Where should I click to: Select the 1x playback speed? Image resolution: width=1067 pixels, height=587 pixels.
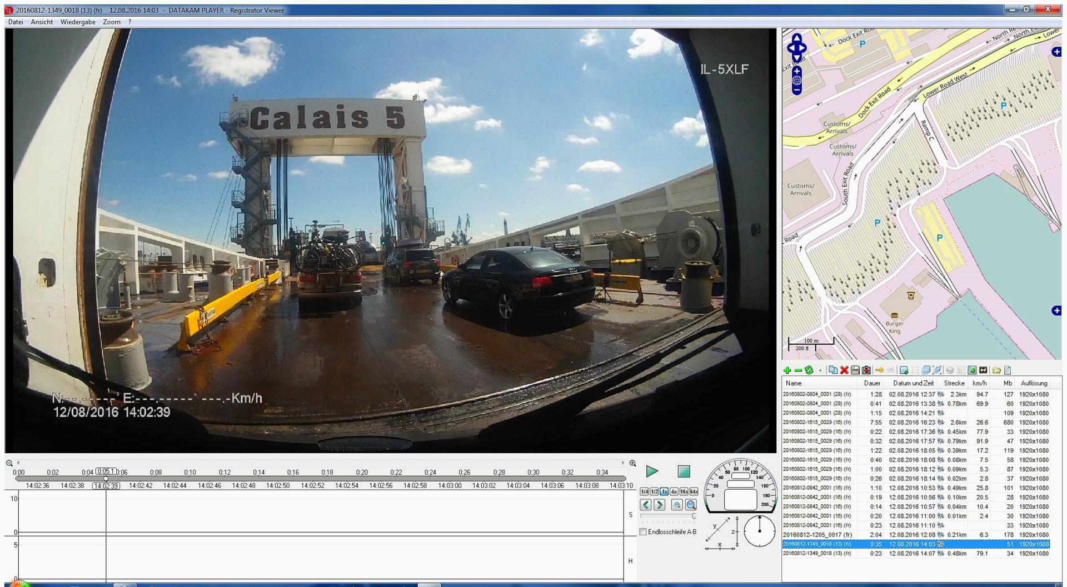click(x=664, y=491)
